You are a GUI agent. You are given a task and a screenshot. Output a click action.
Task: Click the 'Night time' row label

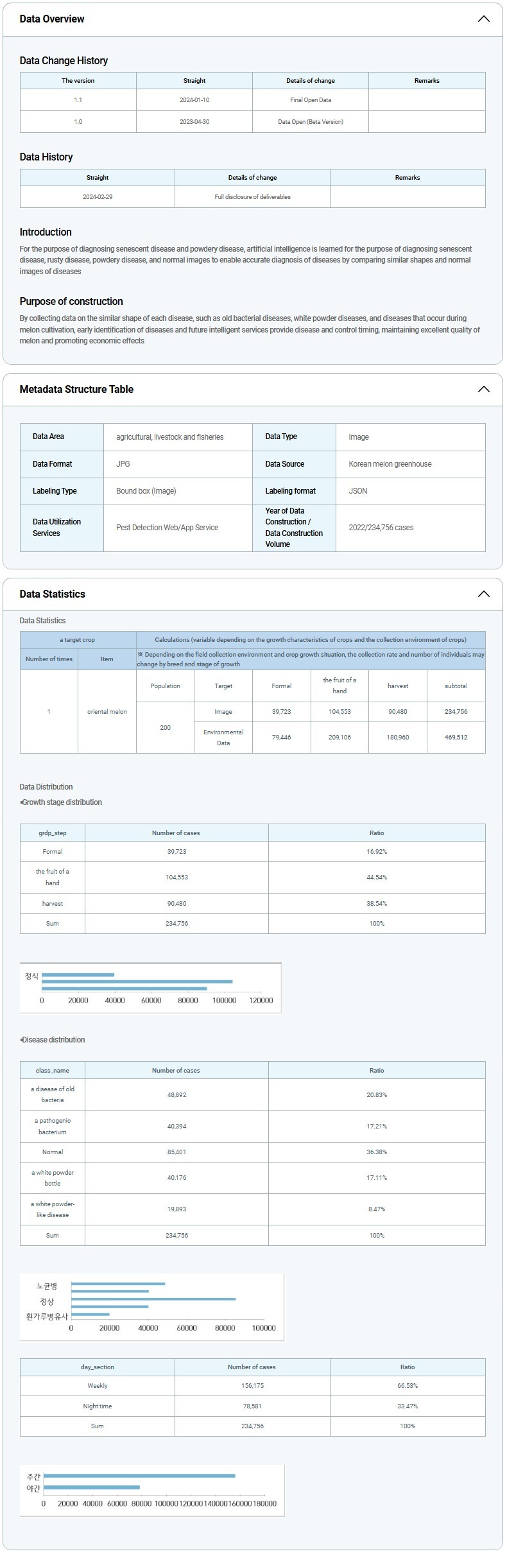[98, 1406]
